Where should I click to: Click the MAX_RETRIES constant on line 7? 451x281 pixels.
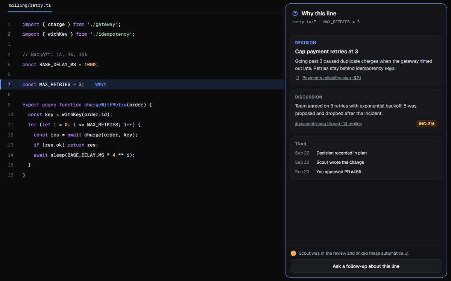(x=55, y=85)
